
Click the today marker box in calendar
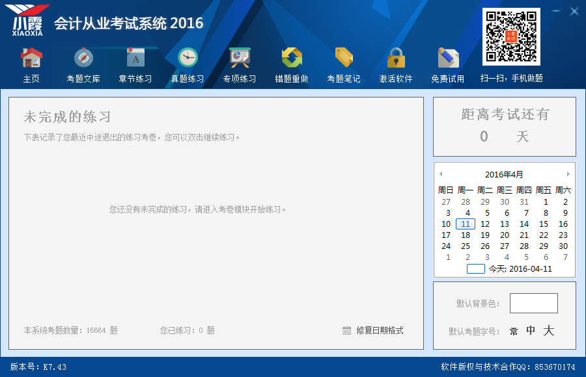point(476,268)
